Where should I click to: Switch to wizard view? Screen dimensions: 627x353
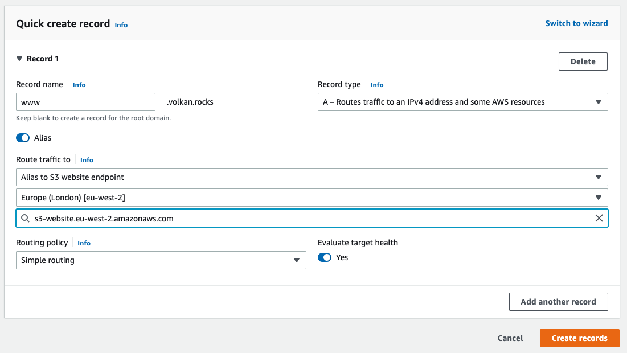pyautogui.click(x=576, y=23)
